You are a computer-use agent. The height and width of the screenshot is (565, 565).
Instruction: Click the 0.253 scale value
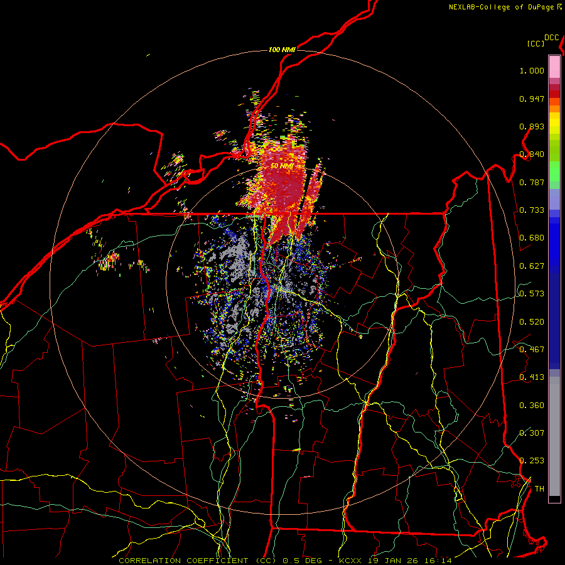coord(532,461)
